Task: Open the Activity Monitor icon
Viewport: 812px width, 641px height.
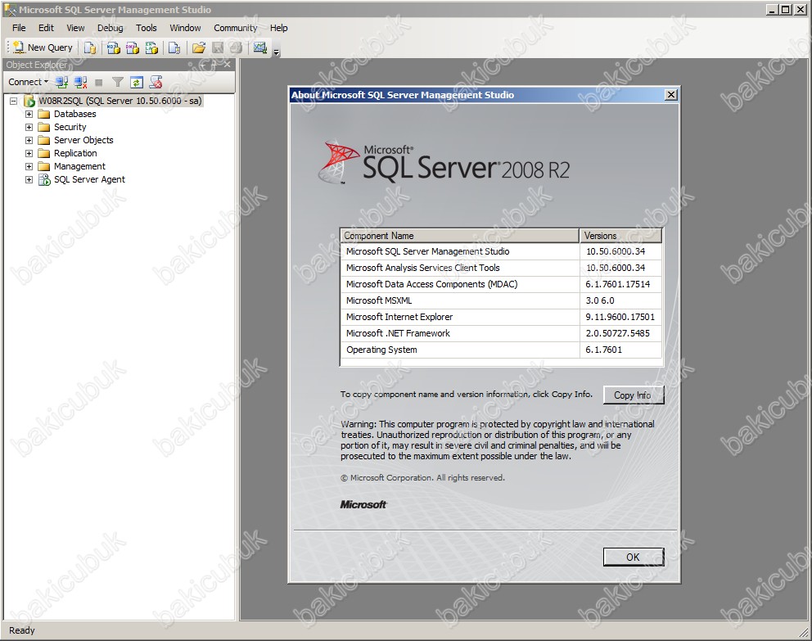Action: pyautogui.click(x=260, y=47)
